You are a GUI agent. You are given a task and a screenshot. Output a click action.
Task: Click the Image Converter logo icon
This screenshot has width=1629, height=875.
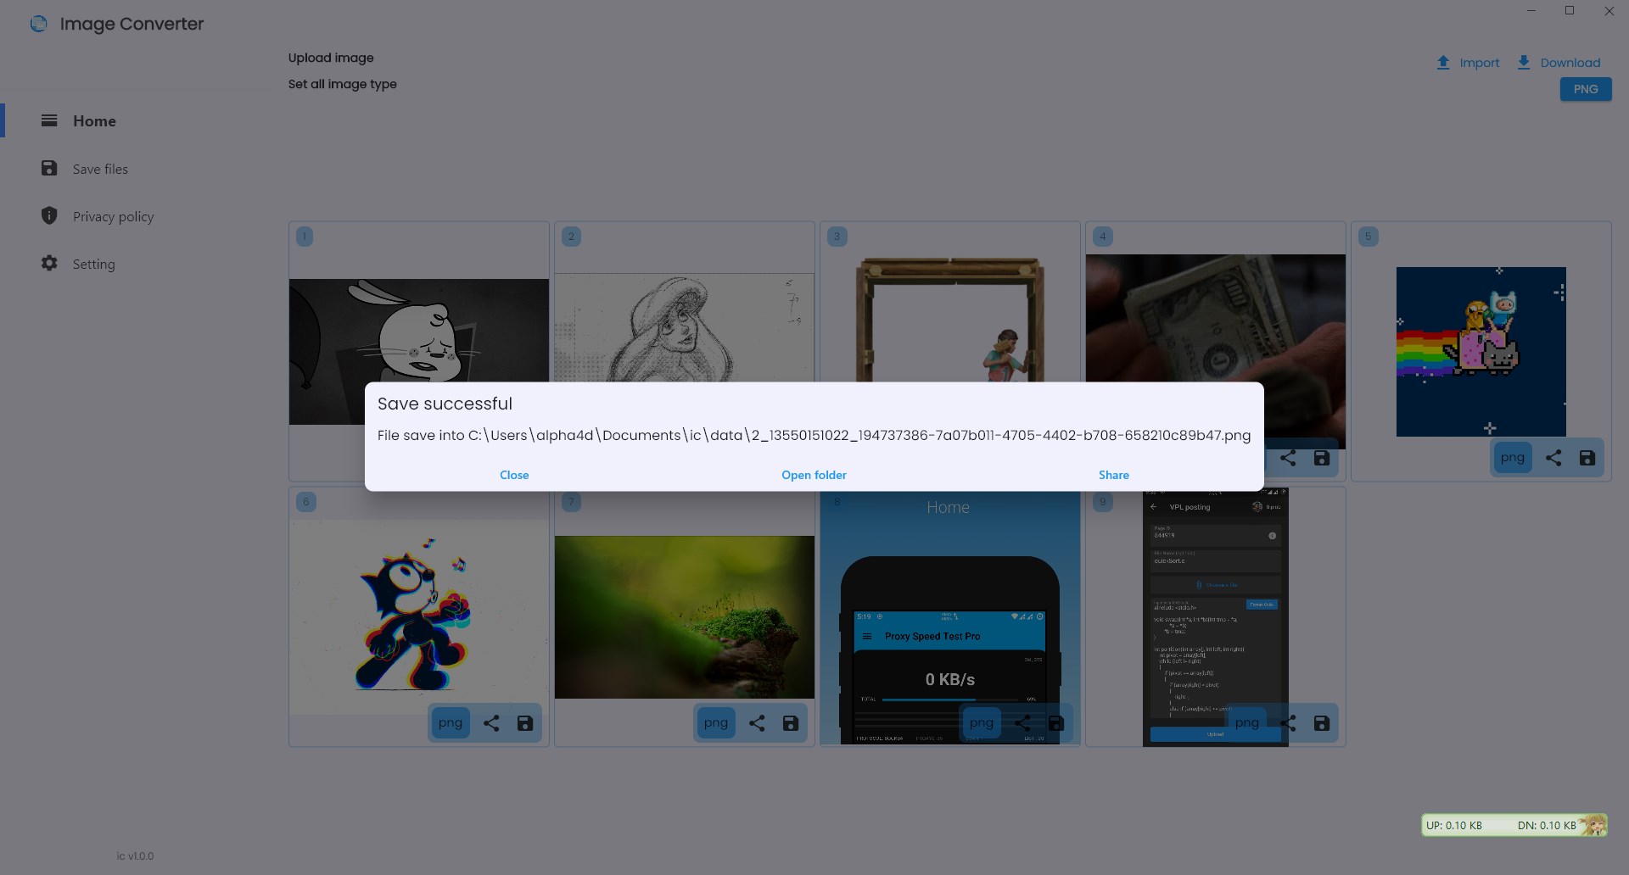coord(39,24)
